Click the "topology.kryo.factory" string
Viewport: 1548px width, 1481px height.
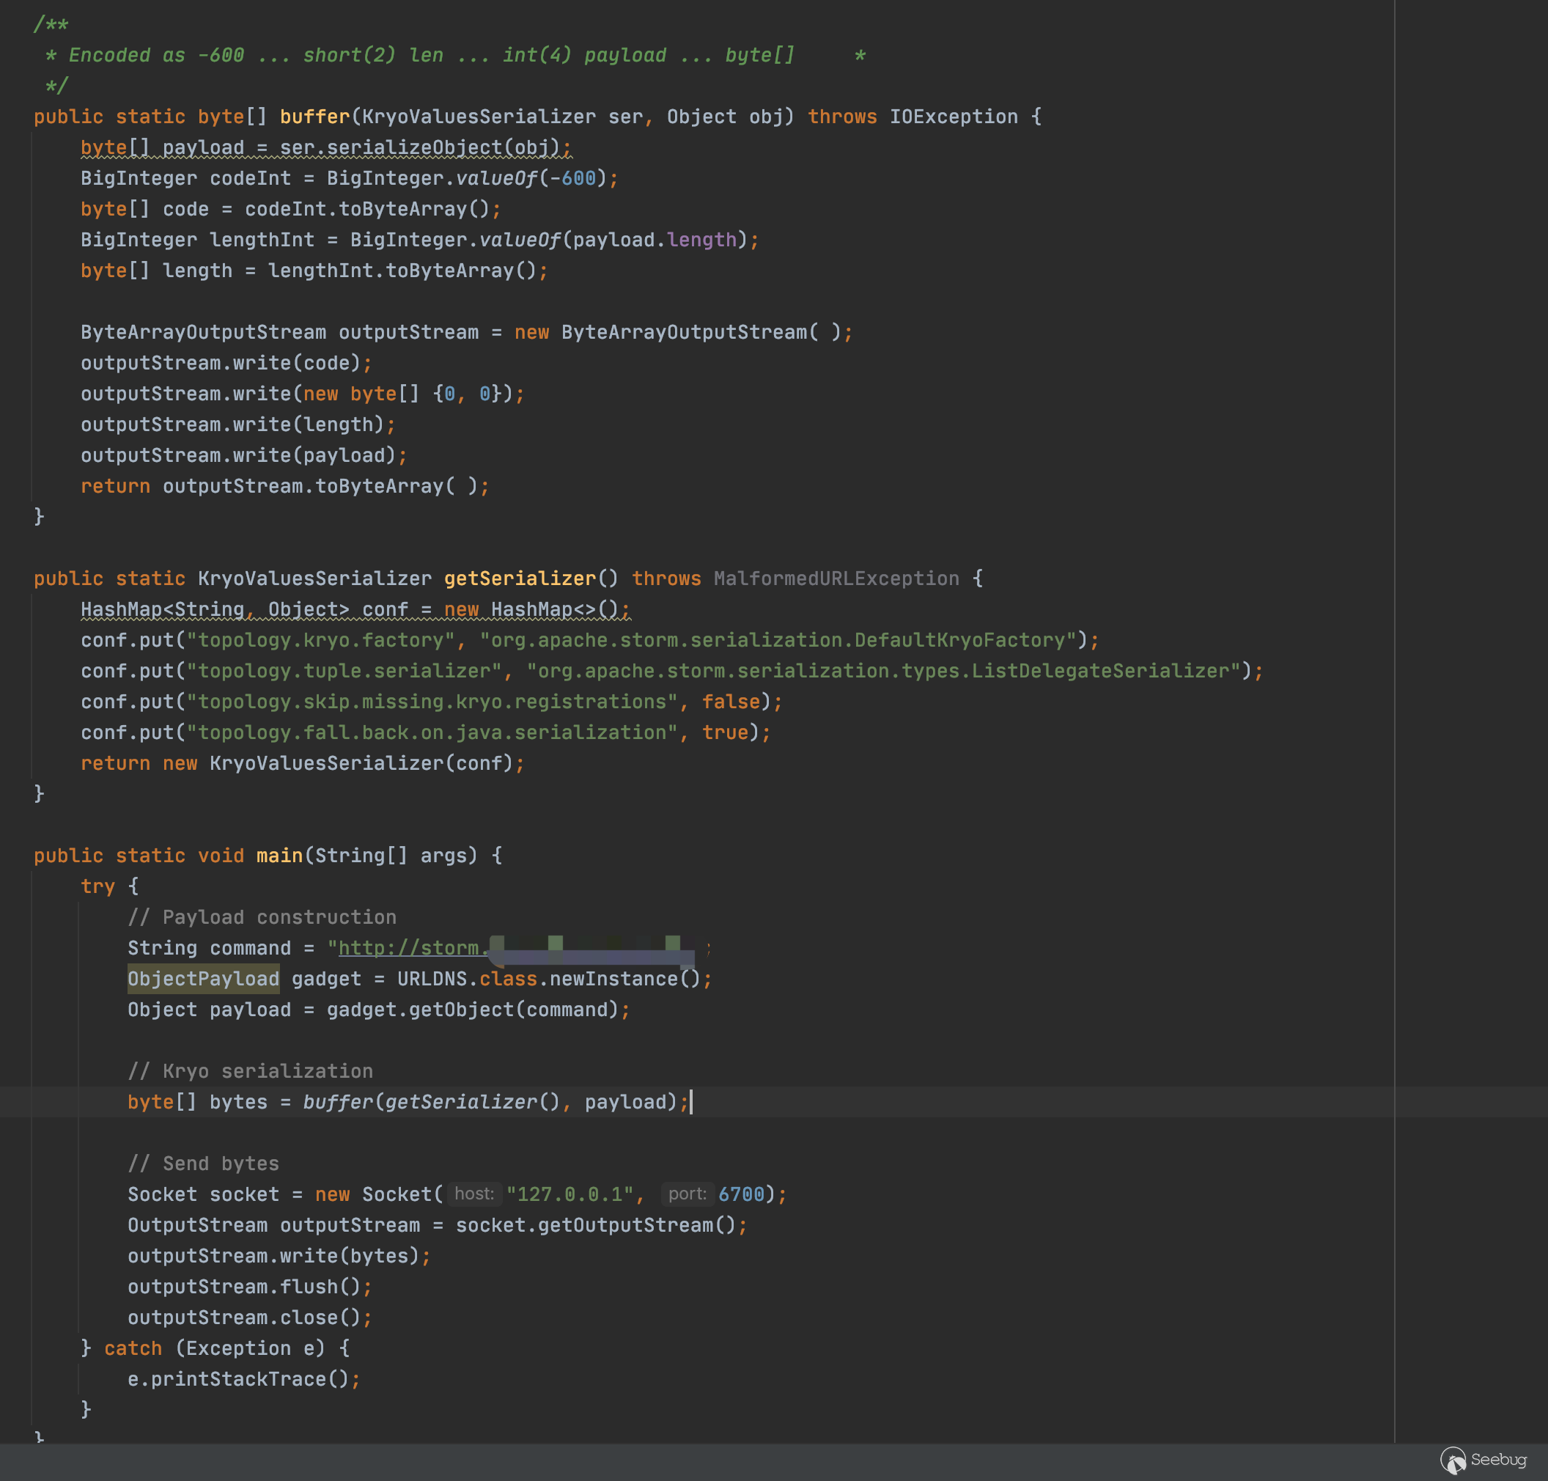320,640
